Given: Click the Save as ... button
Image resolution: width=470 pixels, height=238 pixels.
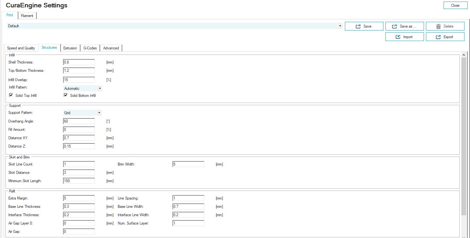Looking at the screenshot, I should [x=404, y=26].
